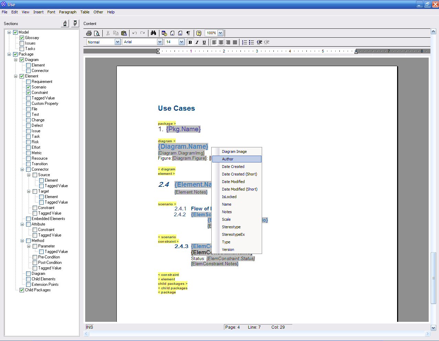This screenshot has width=439, height=341.
Task: Align text left
Action: tap(214, 42)
